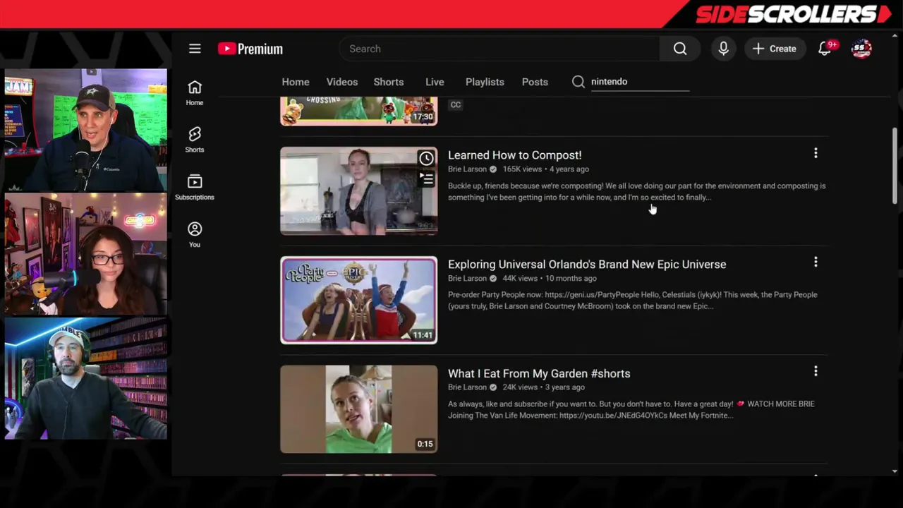Viewport: 903px width, 508px height.
Task: Open the What I Eat short thumbnail
Action: (x=358, y=409)
